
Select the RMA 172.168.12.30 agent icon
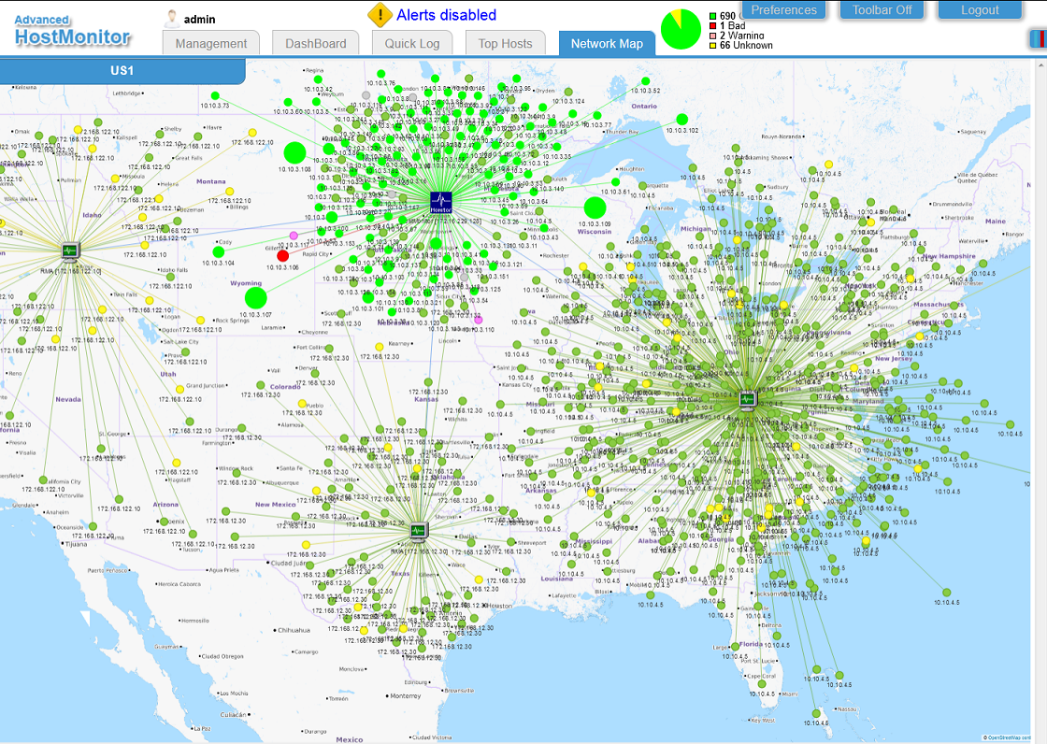click(x=418, y=532)
